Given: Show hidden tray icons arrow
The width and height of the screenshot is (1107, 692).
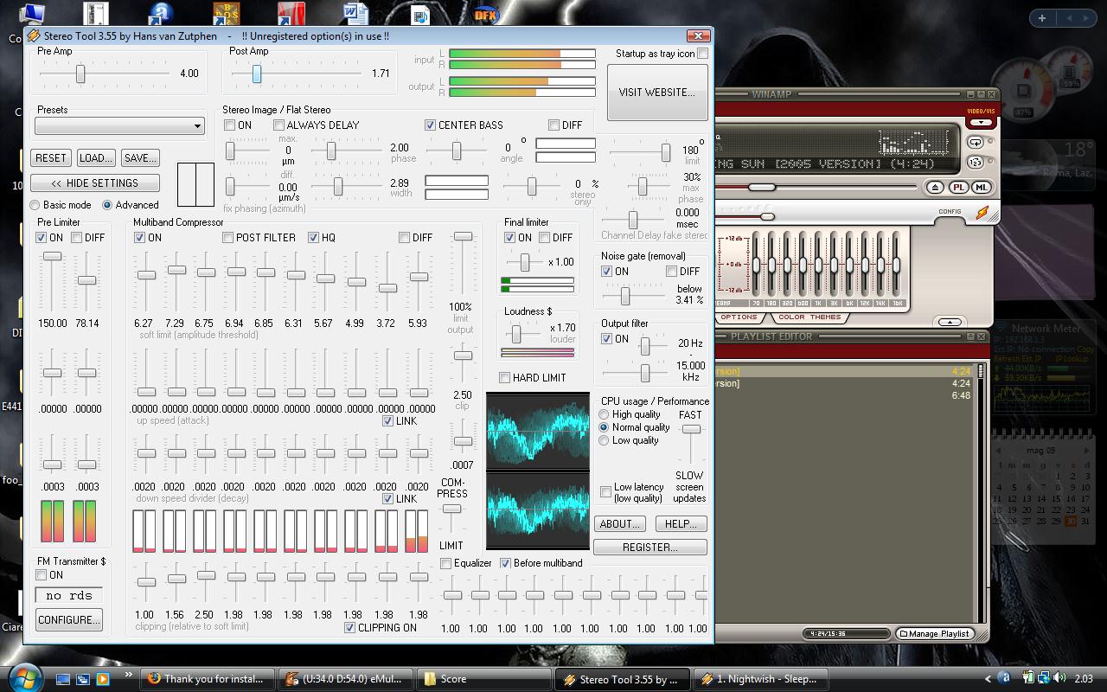Looking at the screenshot, I should click(989, 679).
